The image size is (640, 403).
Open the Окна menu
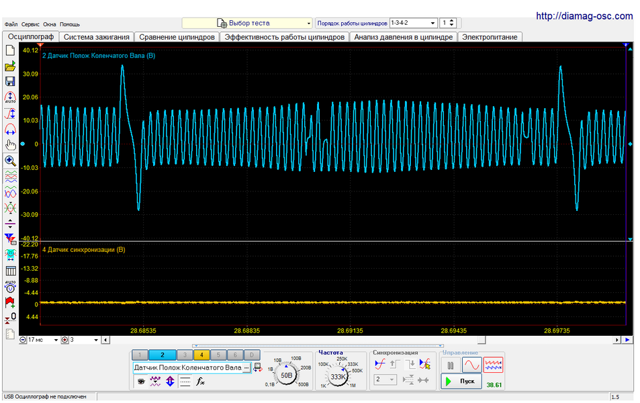click(50, 24)
